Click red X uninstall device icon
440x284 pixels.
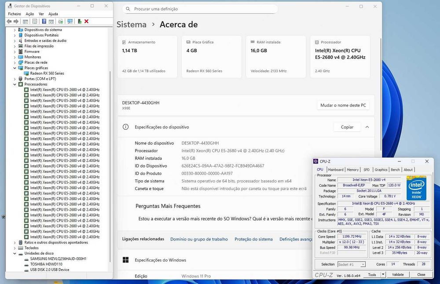pos(86,21)
